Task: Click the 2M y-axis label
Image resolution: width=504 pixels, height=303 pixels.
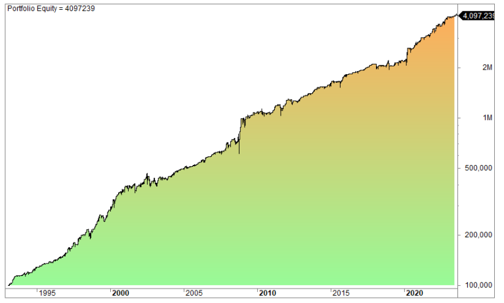Action: (488, 68)
